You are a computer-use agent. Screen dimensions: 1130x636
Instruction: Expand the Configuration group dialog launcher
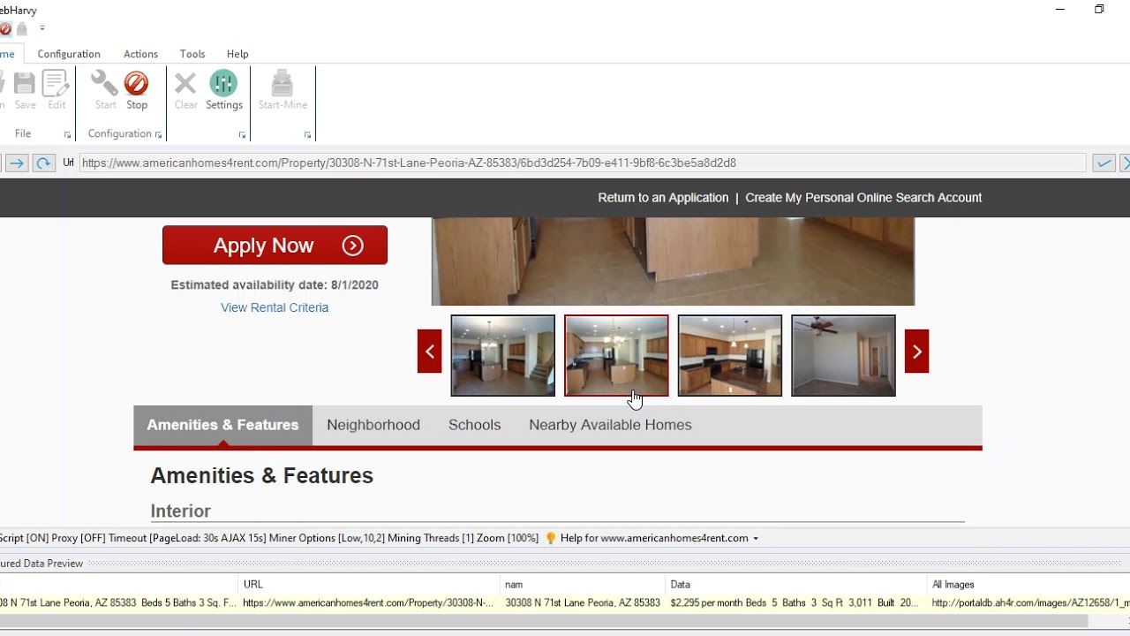158,135
